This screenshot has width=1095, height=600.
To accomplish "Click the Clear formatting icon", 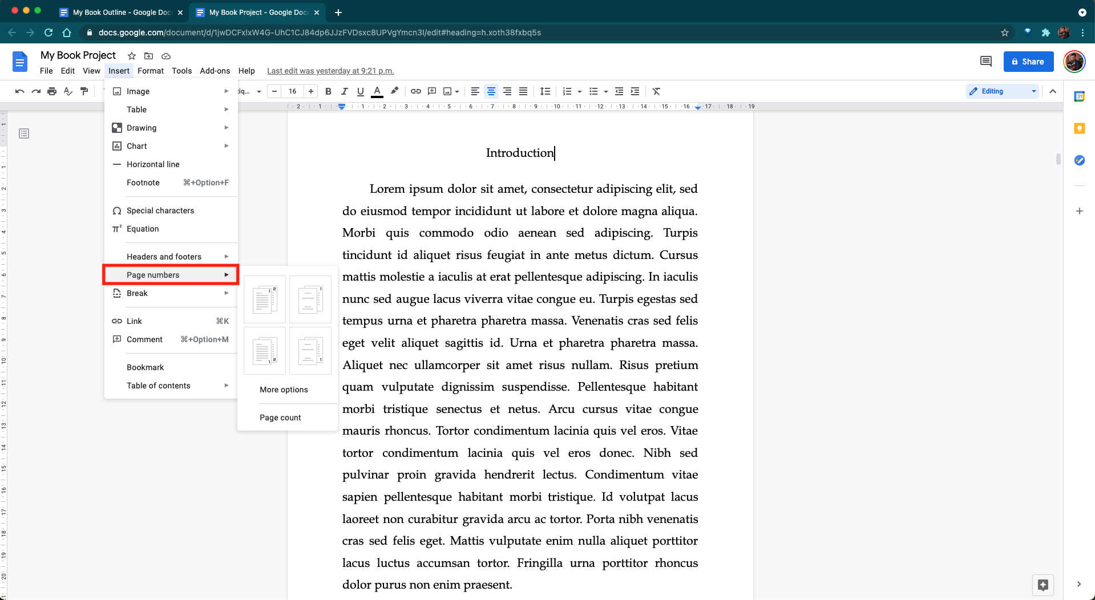I will click(656, 91).
